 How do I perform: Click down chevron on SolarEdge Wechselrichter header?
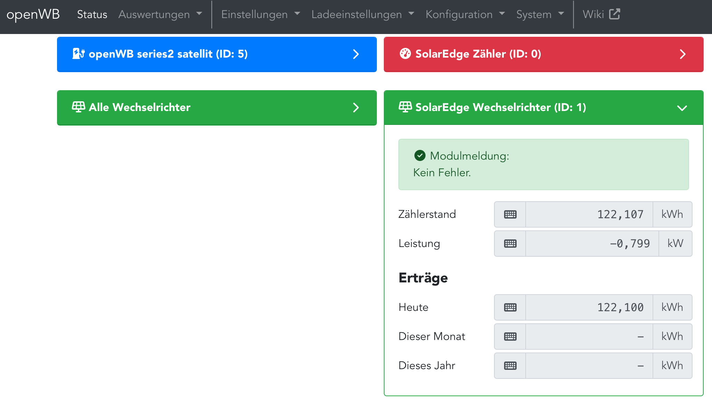pyautogui.click(x=682, y=108)
